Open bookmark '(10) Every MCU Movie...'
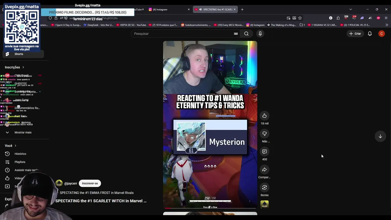The image size is (391, 220). click(228, 25)
